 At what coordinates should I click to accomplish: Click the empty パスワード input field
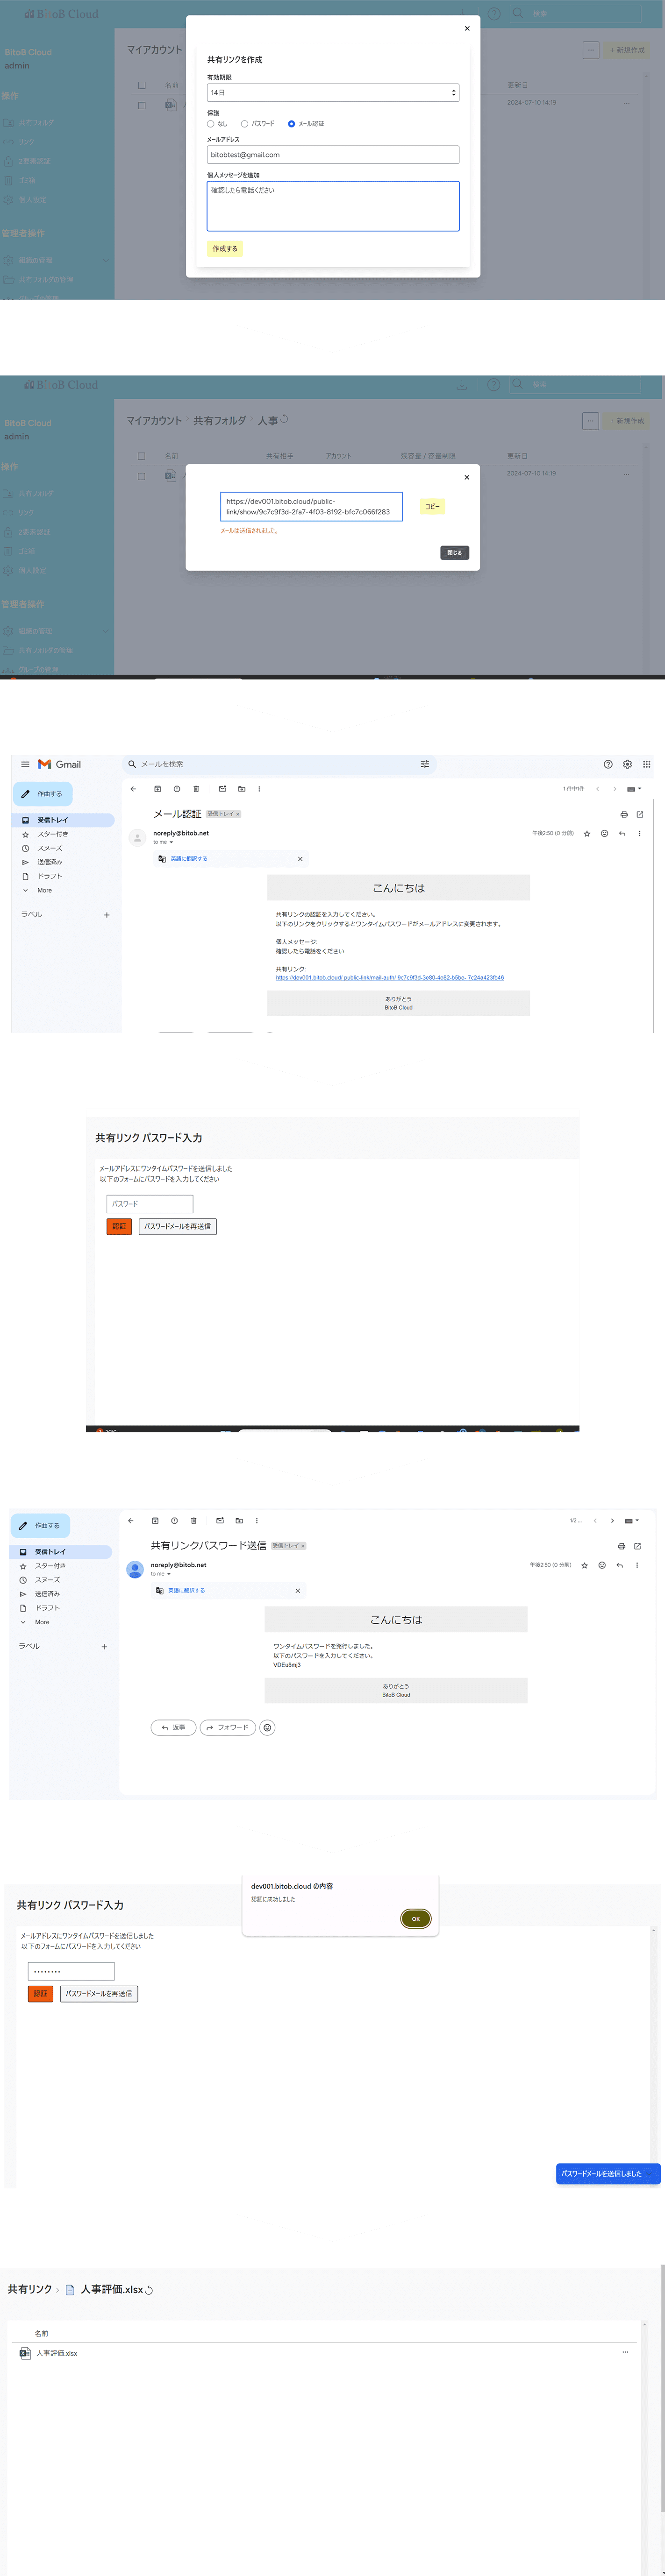150,1204
